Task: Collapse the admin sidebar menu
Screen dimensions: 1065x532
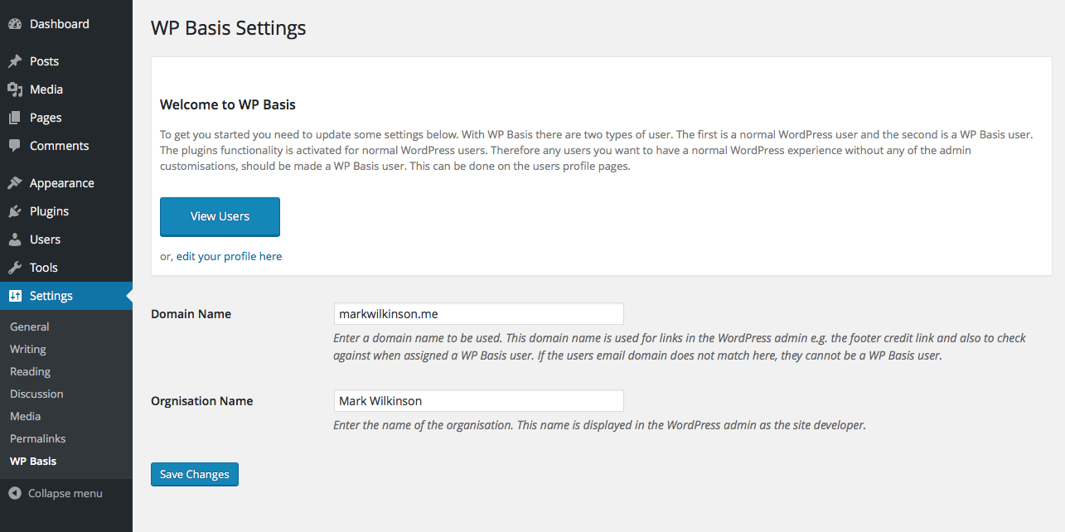Action: (x=56, y=493)
